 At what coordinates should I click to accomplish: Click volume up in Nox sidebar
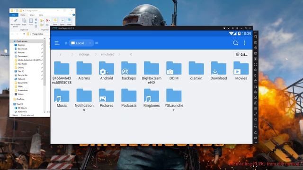pyautogui.click(x=256, y=70)
